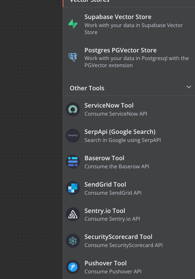The image size is (195, 279).
Task: Click 'Consume ServiceNow API' description
Action: point(116,114)
